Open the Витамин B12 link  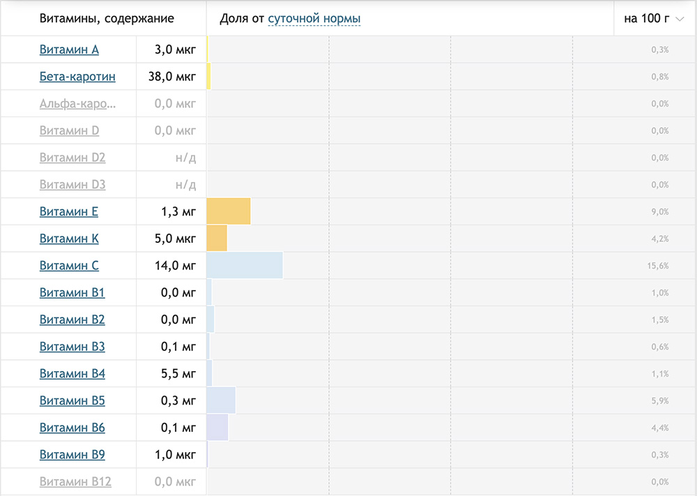coord(75,482)
